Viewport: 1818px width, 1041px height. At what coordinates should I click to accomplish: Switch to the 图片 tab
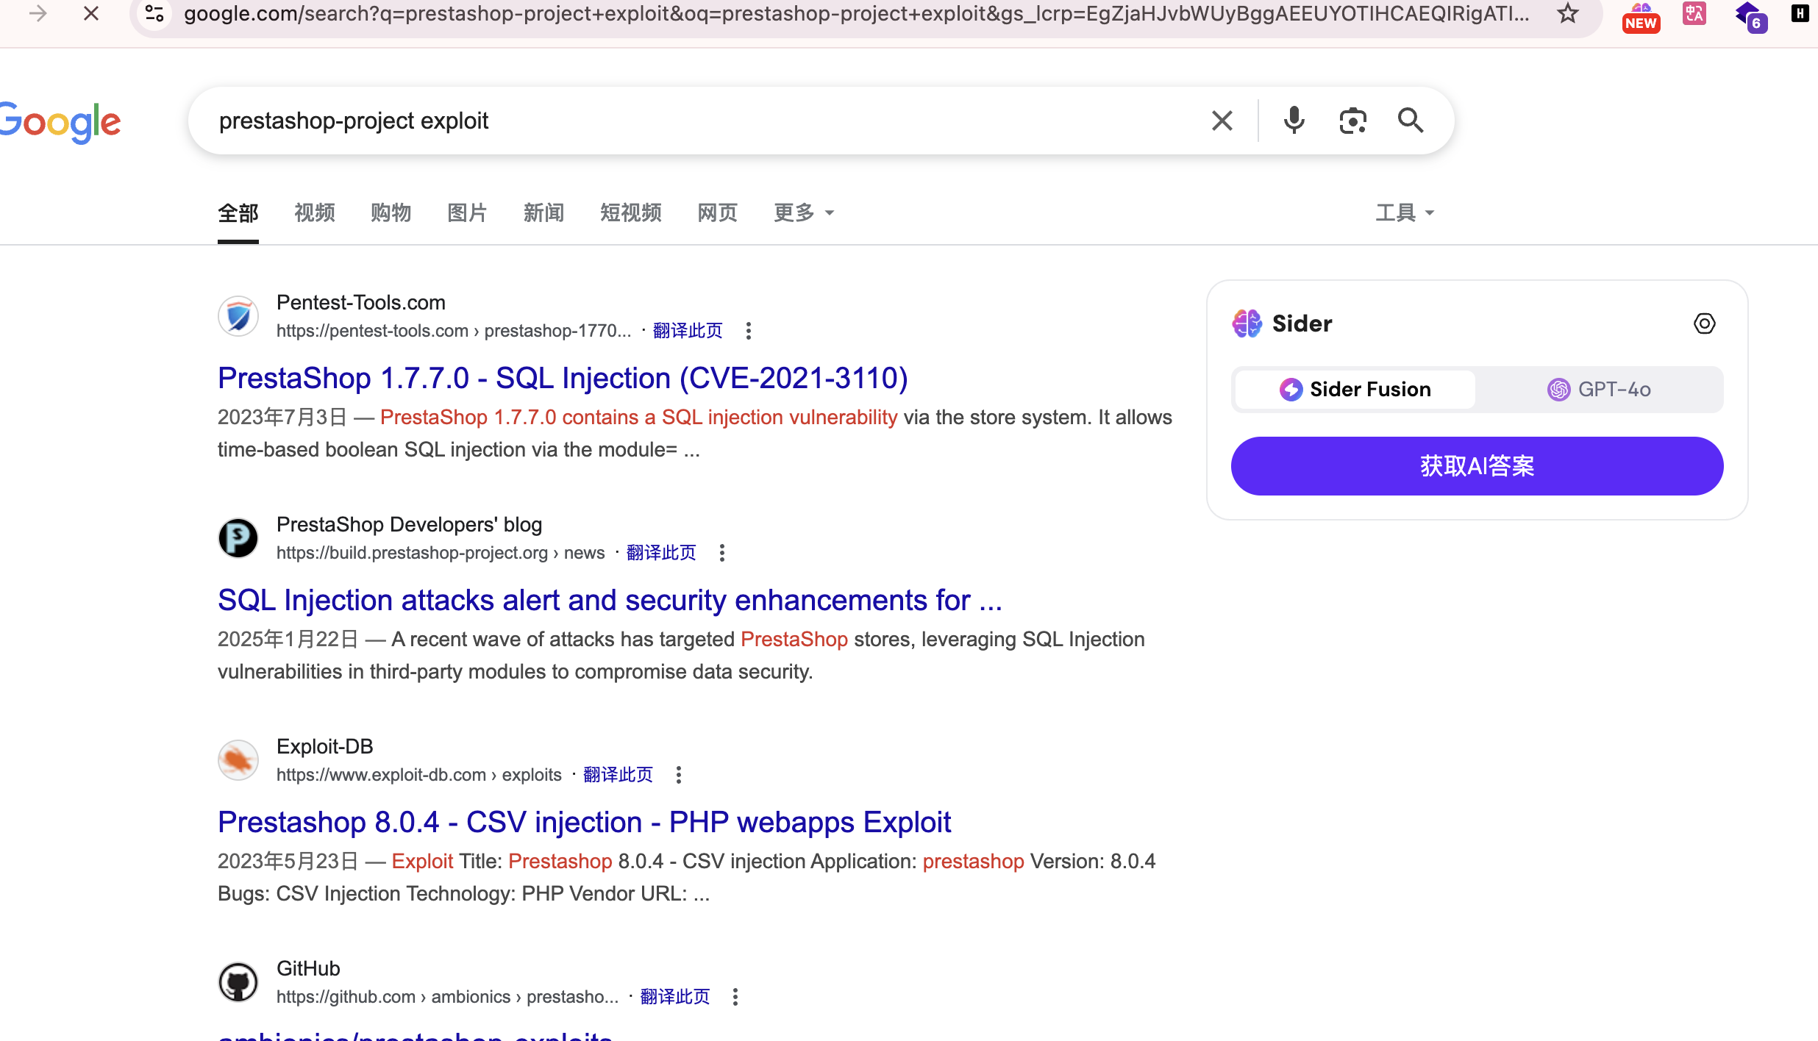click(x=468, y=213)
